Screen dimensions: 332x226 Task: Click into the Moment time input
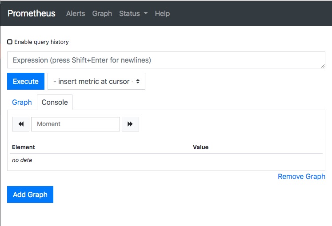76,124
